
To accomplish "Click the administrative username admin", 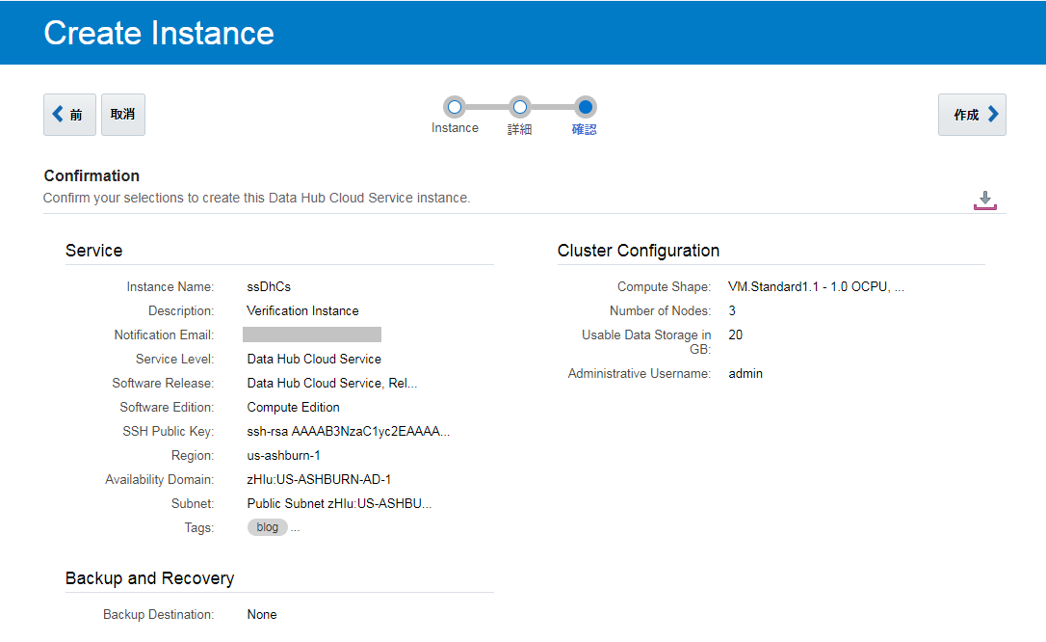I will (x=745, y=374).
